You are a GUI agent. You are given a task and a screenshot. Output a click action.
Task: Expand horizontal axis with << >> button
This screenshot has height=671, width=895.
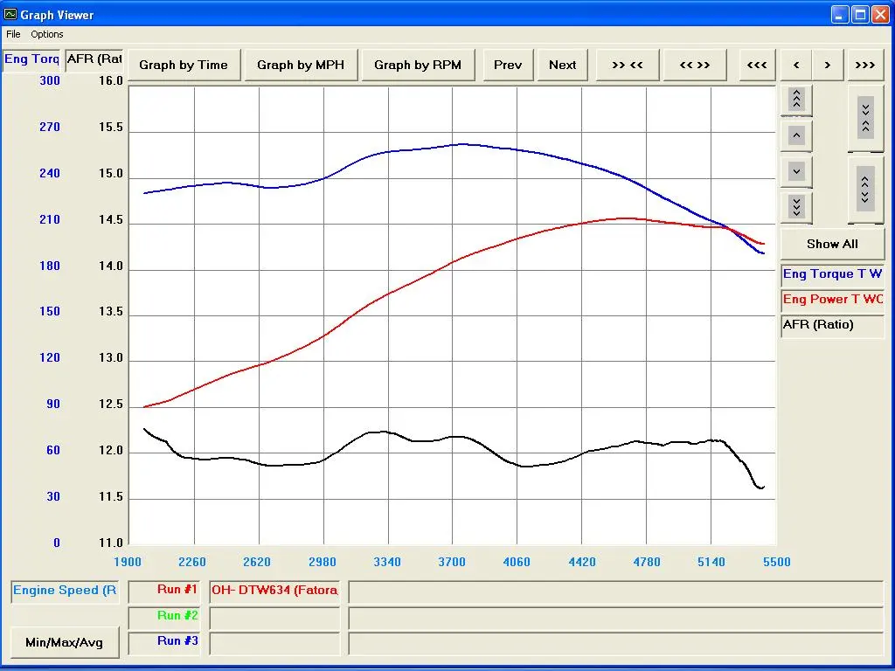(x=695, y=65)
